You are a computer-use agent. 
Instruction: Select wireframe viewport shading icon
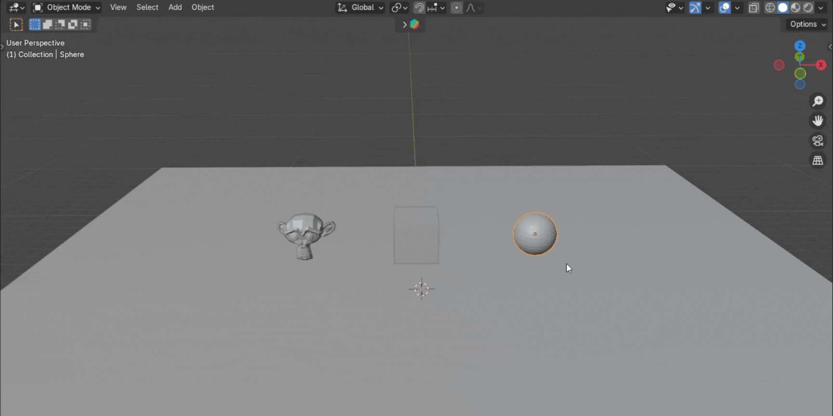tap(770, 8)
